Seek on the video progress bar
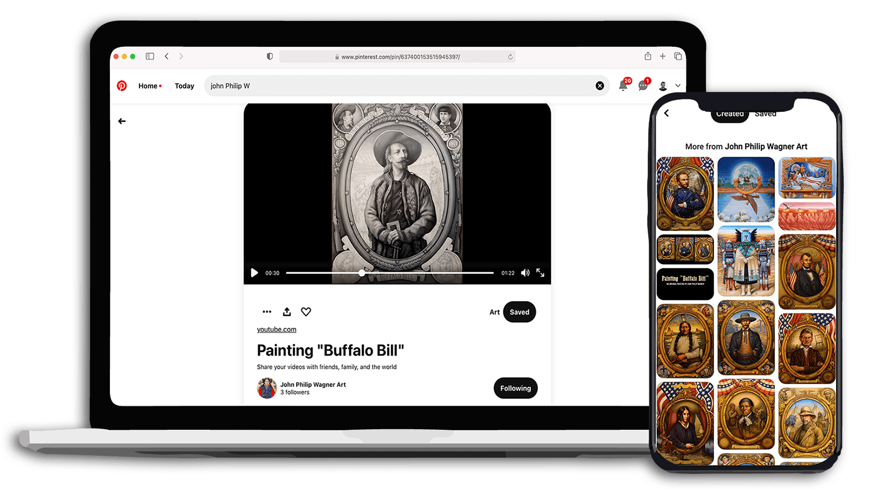 [x=390, y=273]
